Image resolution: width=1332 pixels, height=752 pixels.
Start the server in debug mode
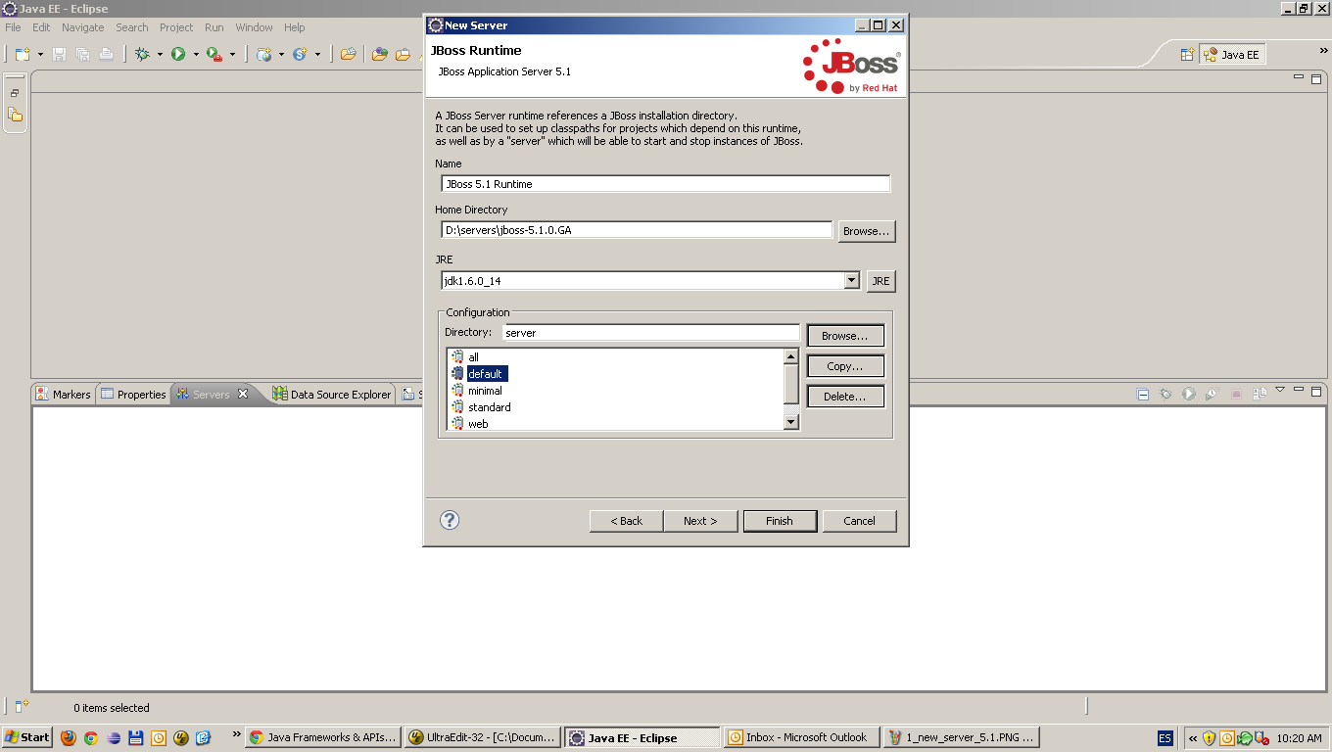click(x=1165, y=394)
